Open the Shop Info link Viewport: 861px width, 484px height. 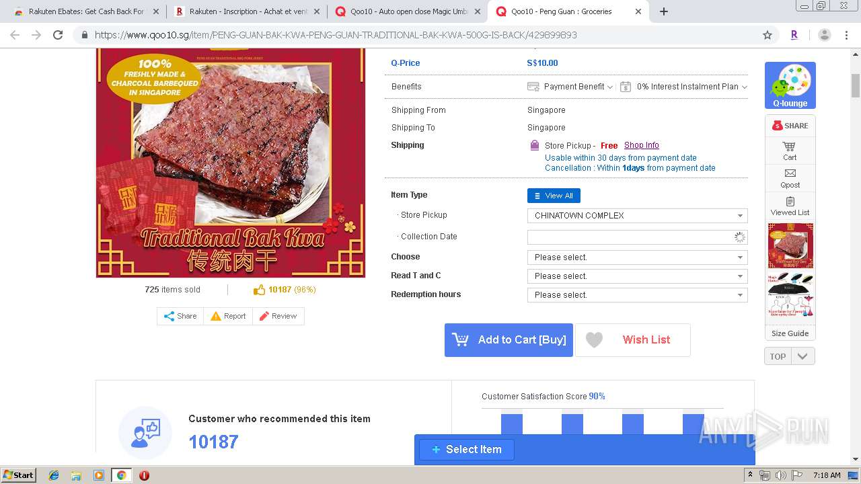(641, 145)
